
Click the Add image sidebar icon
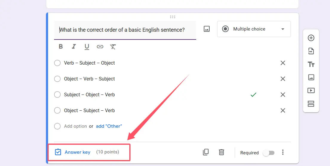311,77
